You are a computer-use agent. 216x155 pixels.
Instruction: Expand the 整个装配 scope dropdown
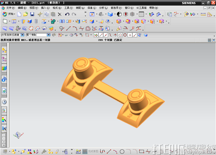(48, 35)
